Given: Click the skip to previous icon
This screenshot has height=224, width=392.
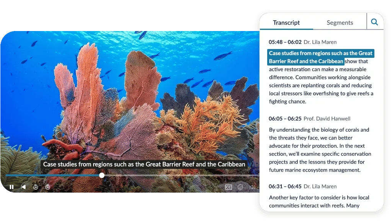Looking at the screenshot, I should (x=23, y=187).
